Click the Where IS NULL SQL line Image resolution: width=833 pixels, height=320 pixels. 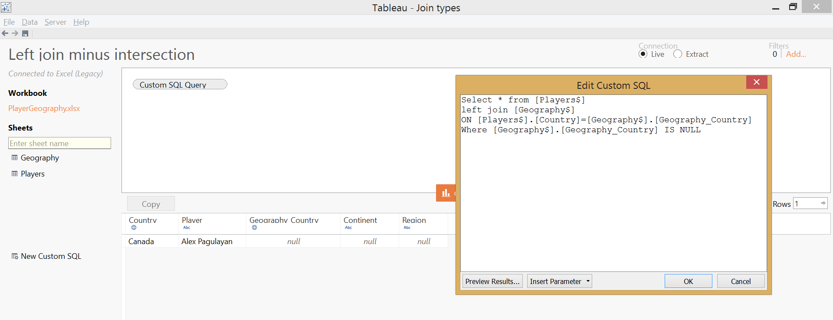pyautogui.click(x=581, y=130)
